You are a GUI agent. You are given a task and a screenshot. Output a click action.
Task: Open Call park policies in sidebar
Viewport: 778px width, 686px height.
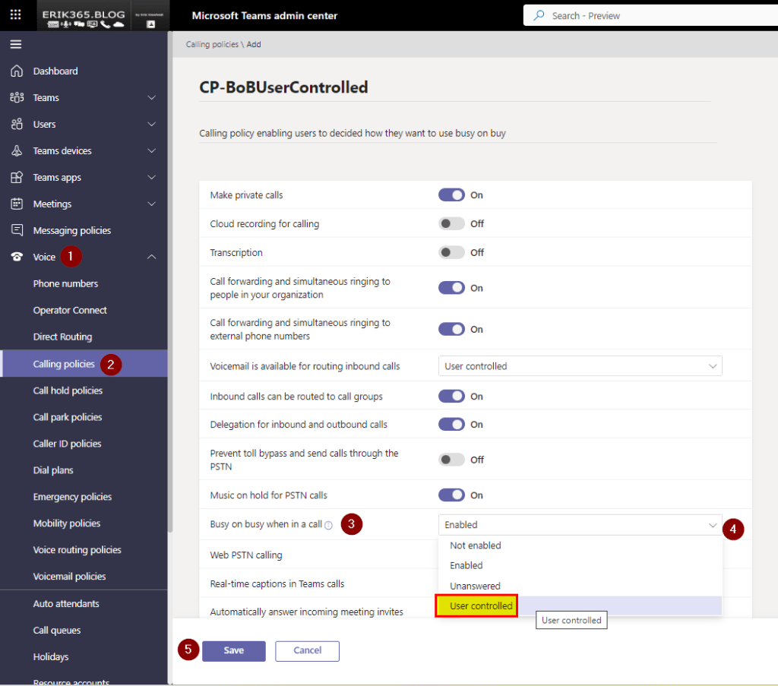coord(68,417)
